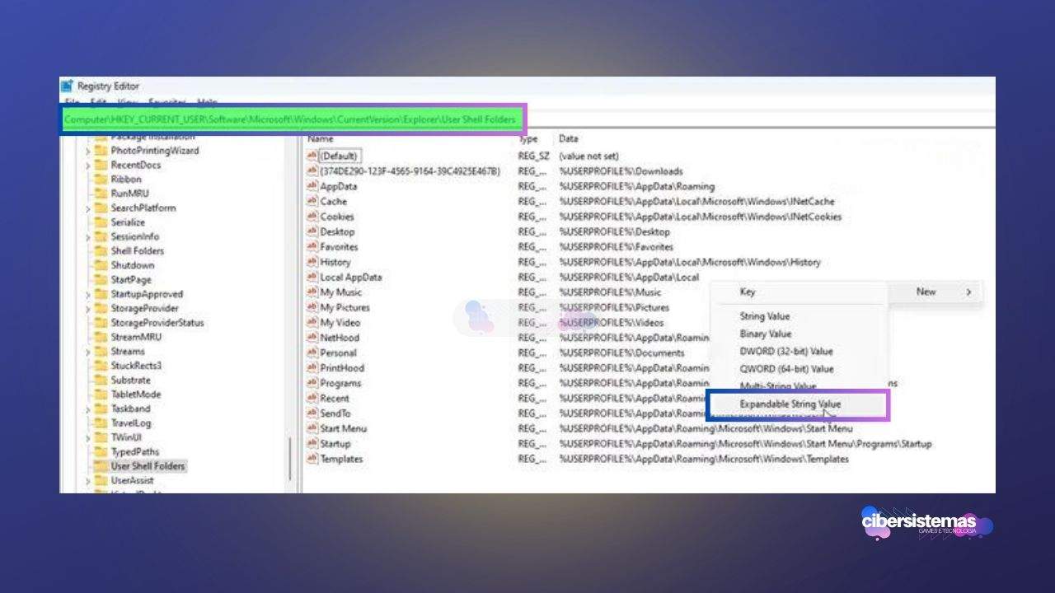The height and width of the screenshot is (593, 1055).
Task: Click the string icon next to History
Action: click(x=312, y=262)
